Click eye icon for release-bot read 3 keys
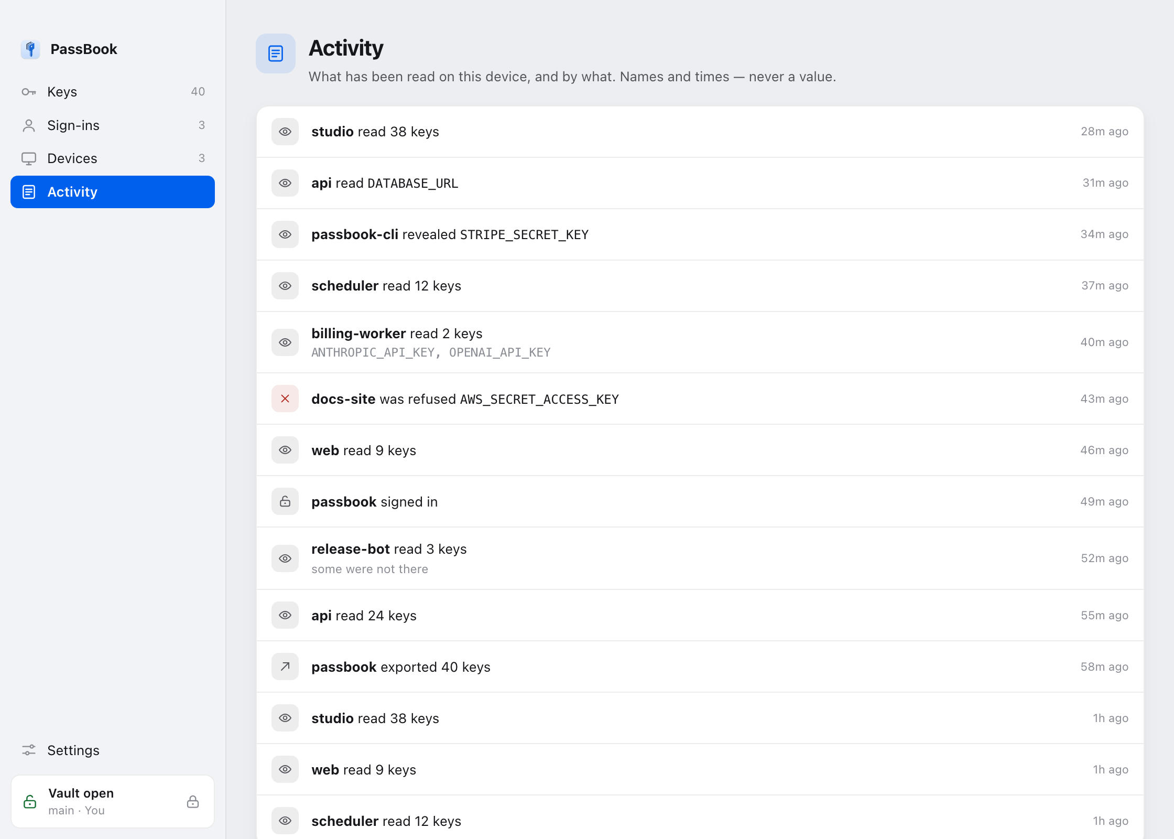 coord(285,558)
